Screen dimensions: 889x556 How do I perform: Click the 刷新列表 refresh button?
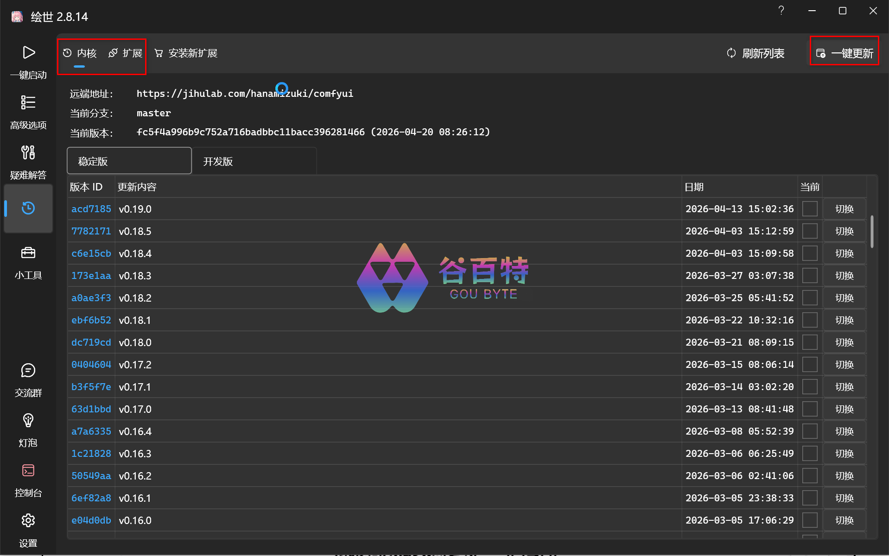point(756,53)
